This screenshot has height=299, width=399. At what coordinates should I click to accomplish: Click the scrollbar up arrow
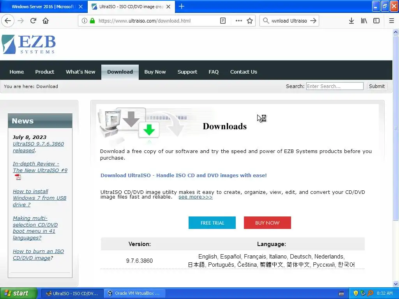point(395,32)
